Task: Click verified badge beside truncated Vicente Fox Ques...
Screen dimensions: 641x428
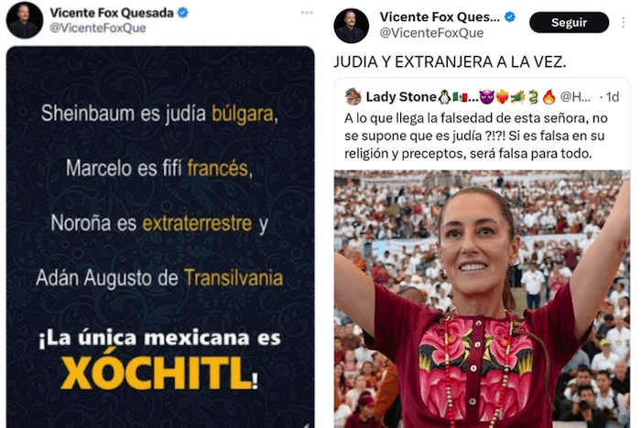Action: coord(510,16)
